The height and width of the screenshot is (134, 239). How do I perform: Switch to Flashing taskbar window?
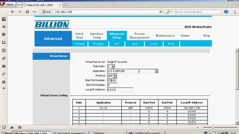pyautogui.click(x=108, y=133)
